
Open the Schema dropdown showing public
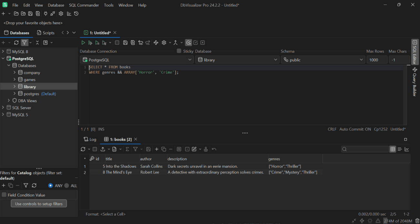[323, 60]
